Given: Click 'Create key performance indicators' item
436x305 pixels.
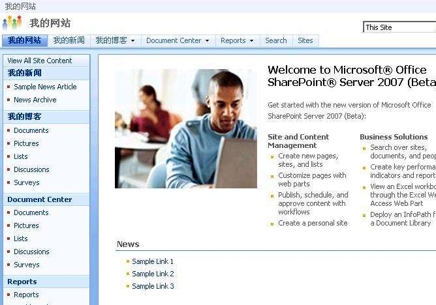Looking at the screenshot, I should 403,171.
